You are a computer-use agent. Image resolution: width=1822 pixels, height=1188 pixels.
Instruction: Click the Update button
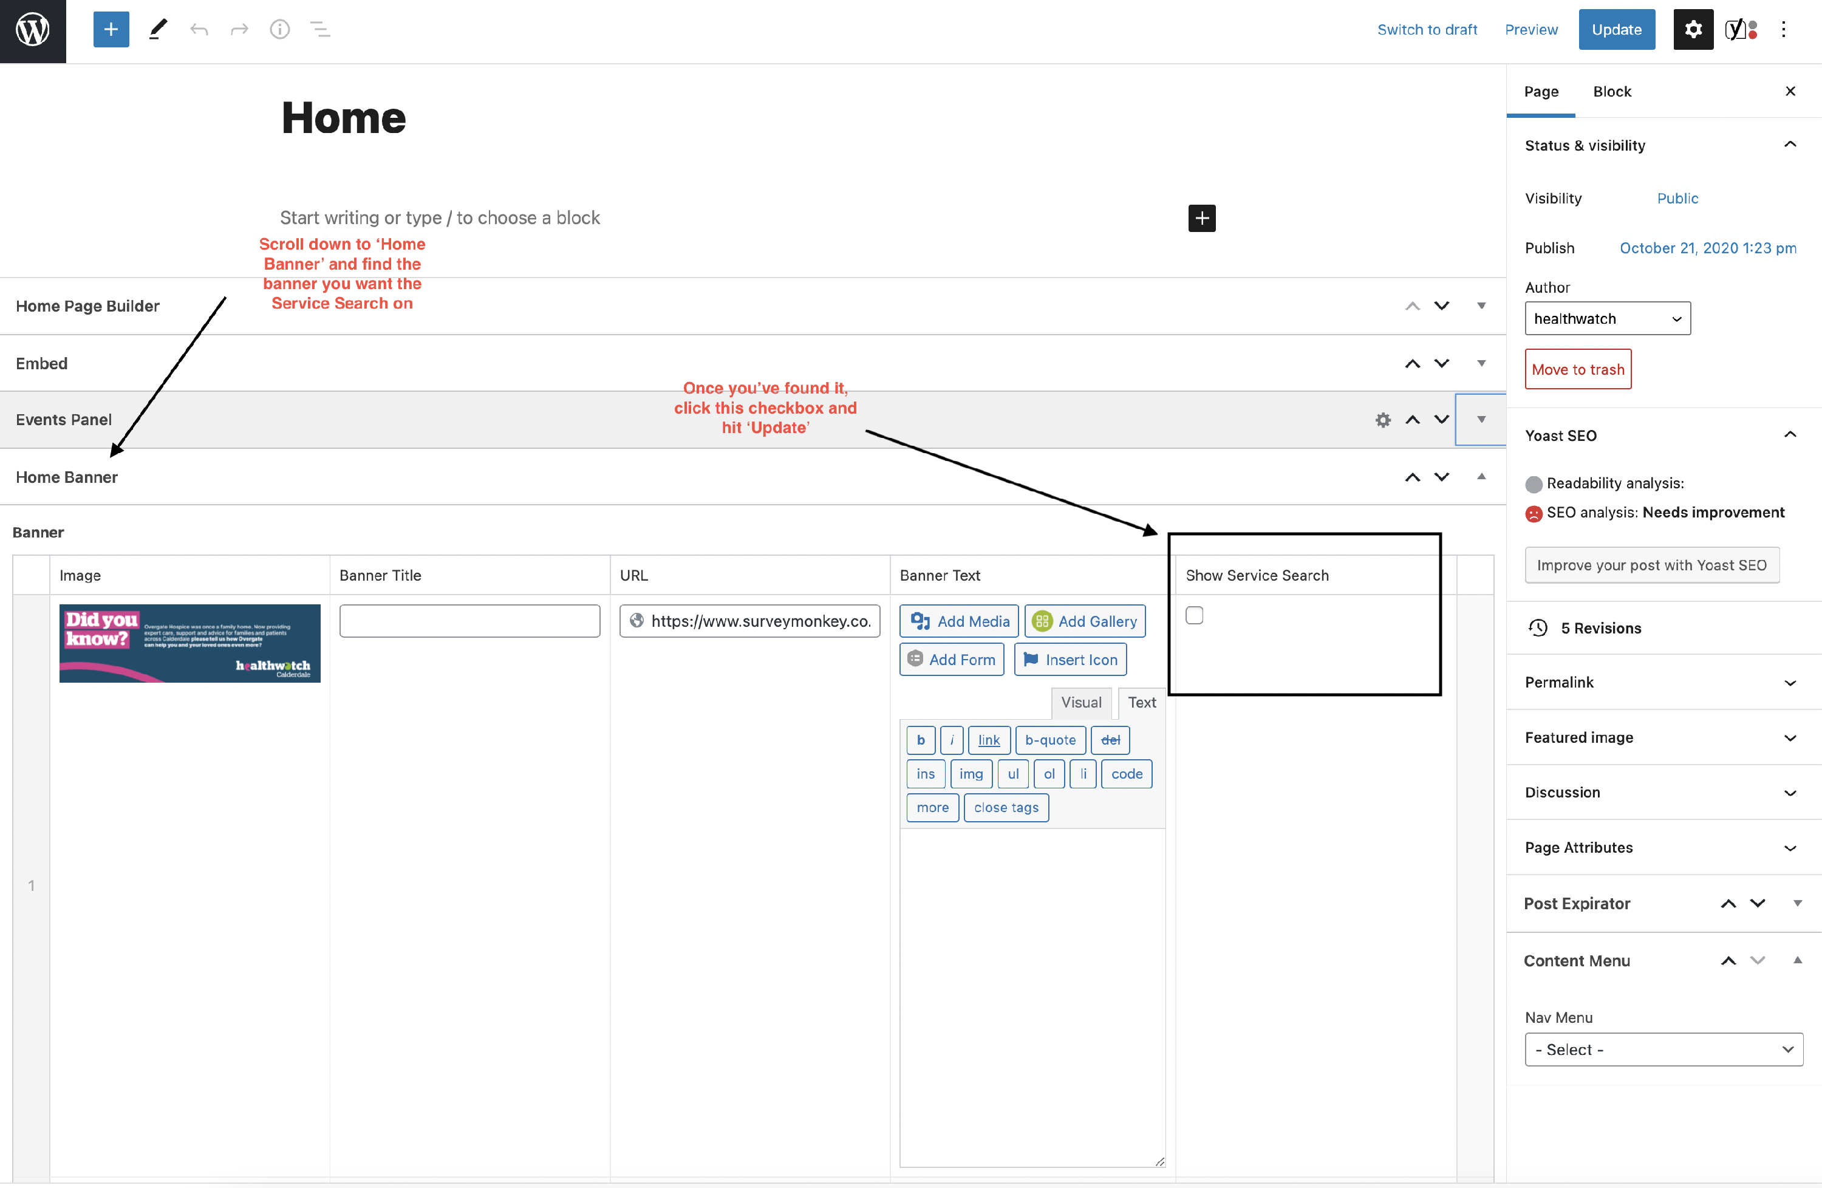(1616, 30)
